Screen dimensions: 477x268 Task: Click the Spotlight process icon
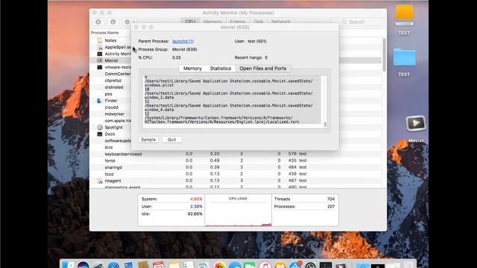[x=100, y=127]
